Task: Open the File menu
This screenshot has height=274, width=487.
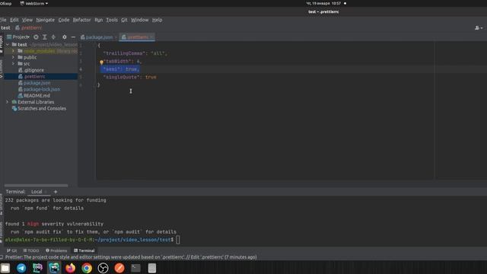Action: 3,20
